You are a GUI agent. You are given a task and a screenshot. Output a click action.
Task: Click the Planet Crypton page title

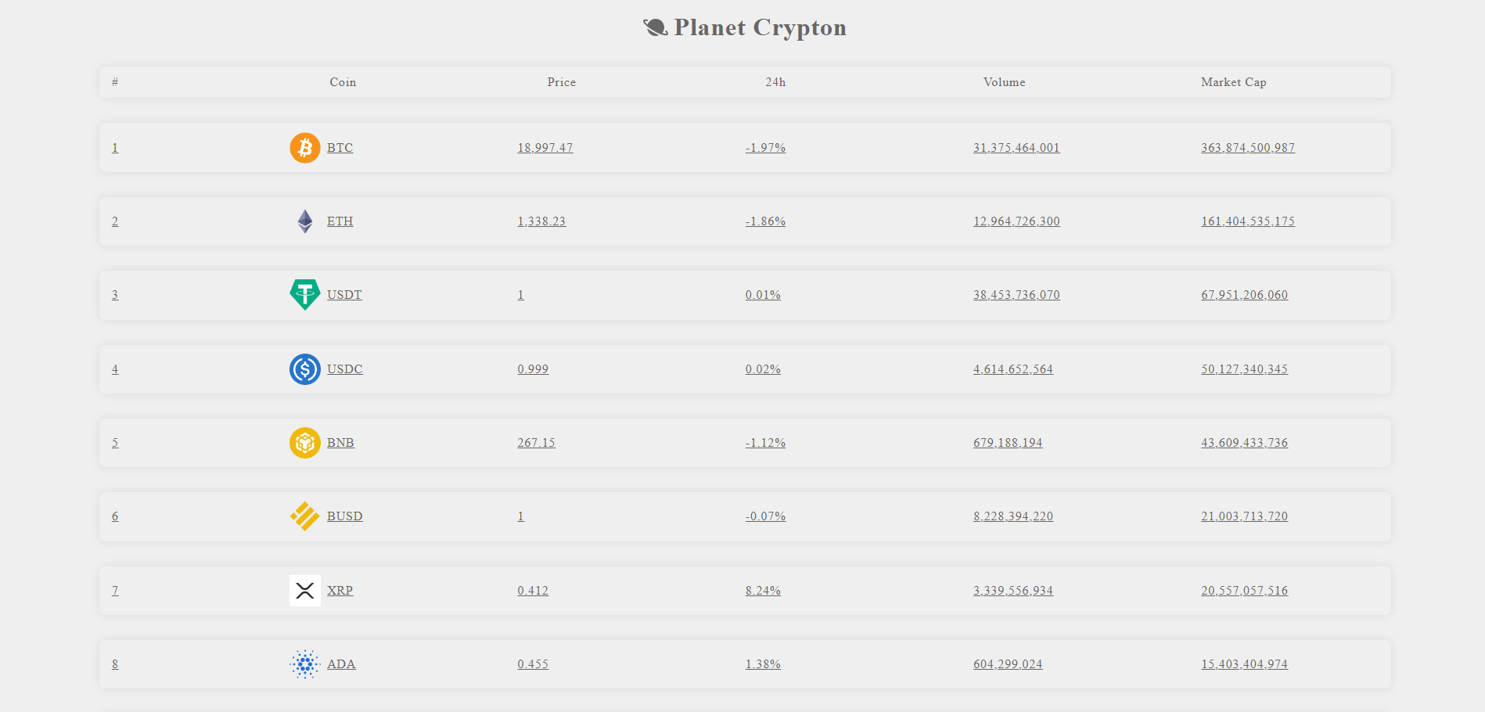click(760, 28)
